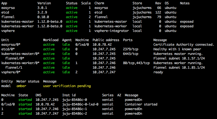Viewport: 217px width, 119px height.
Task: Click 'Healthy with 1 known peer'
Action: click(177, 49)
